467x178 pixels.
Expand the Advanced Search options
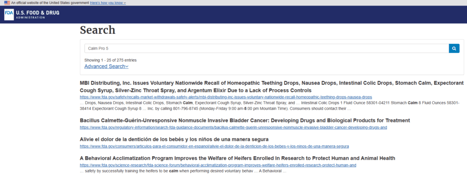coord(106,66)
